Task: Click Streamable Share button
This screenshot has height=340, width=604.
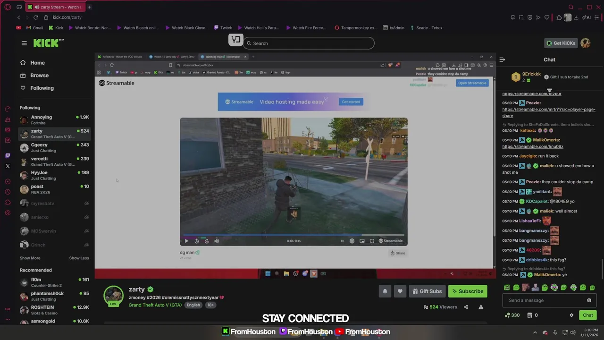Action: click(398, 253)
